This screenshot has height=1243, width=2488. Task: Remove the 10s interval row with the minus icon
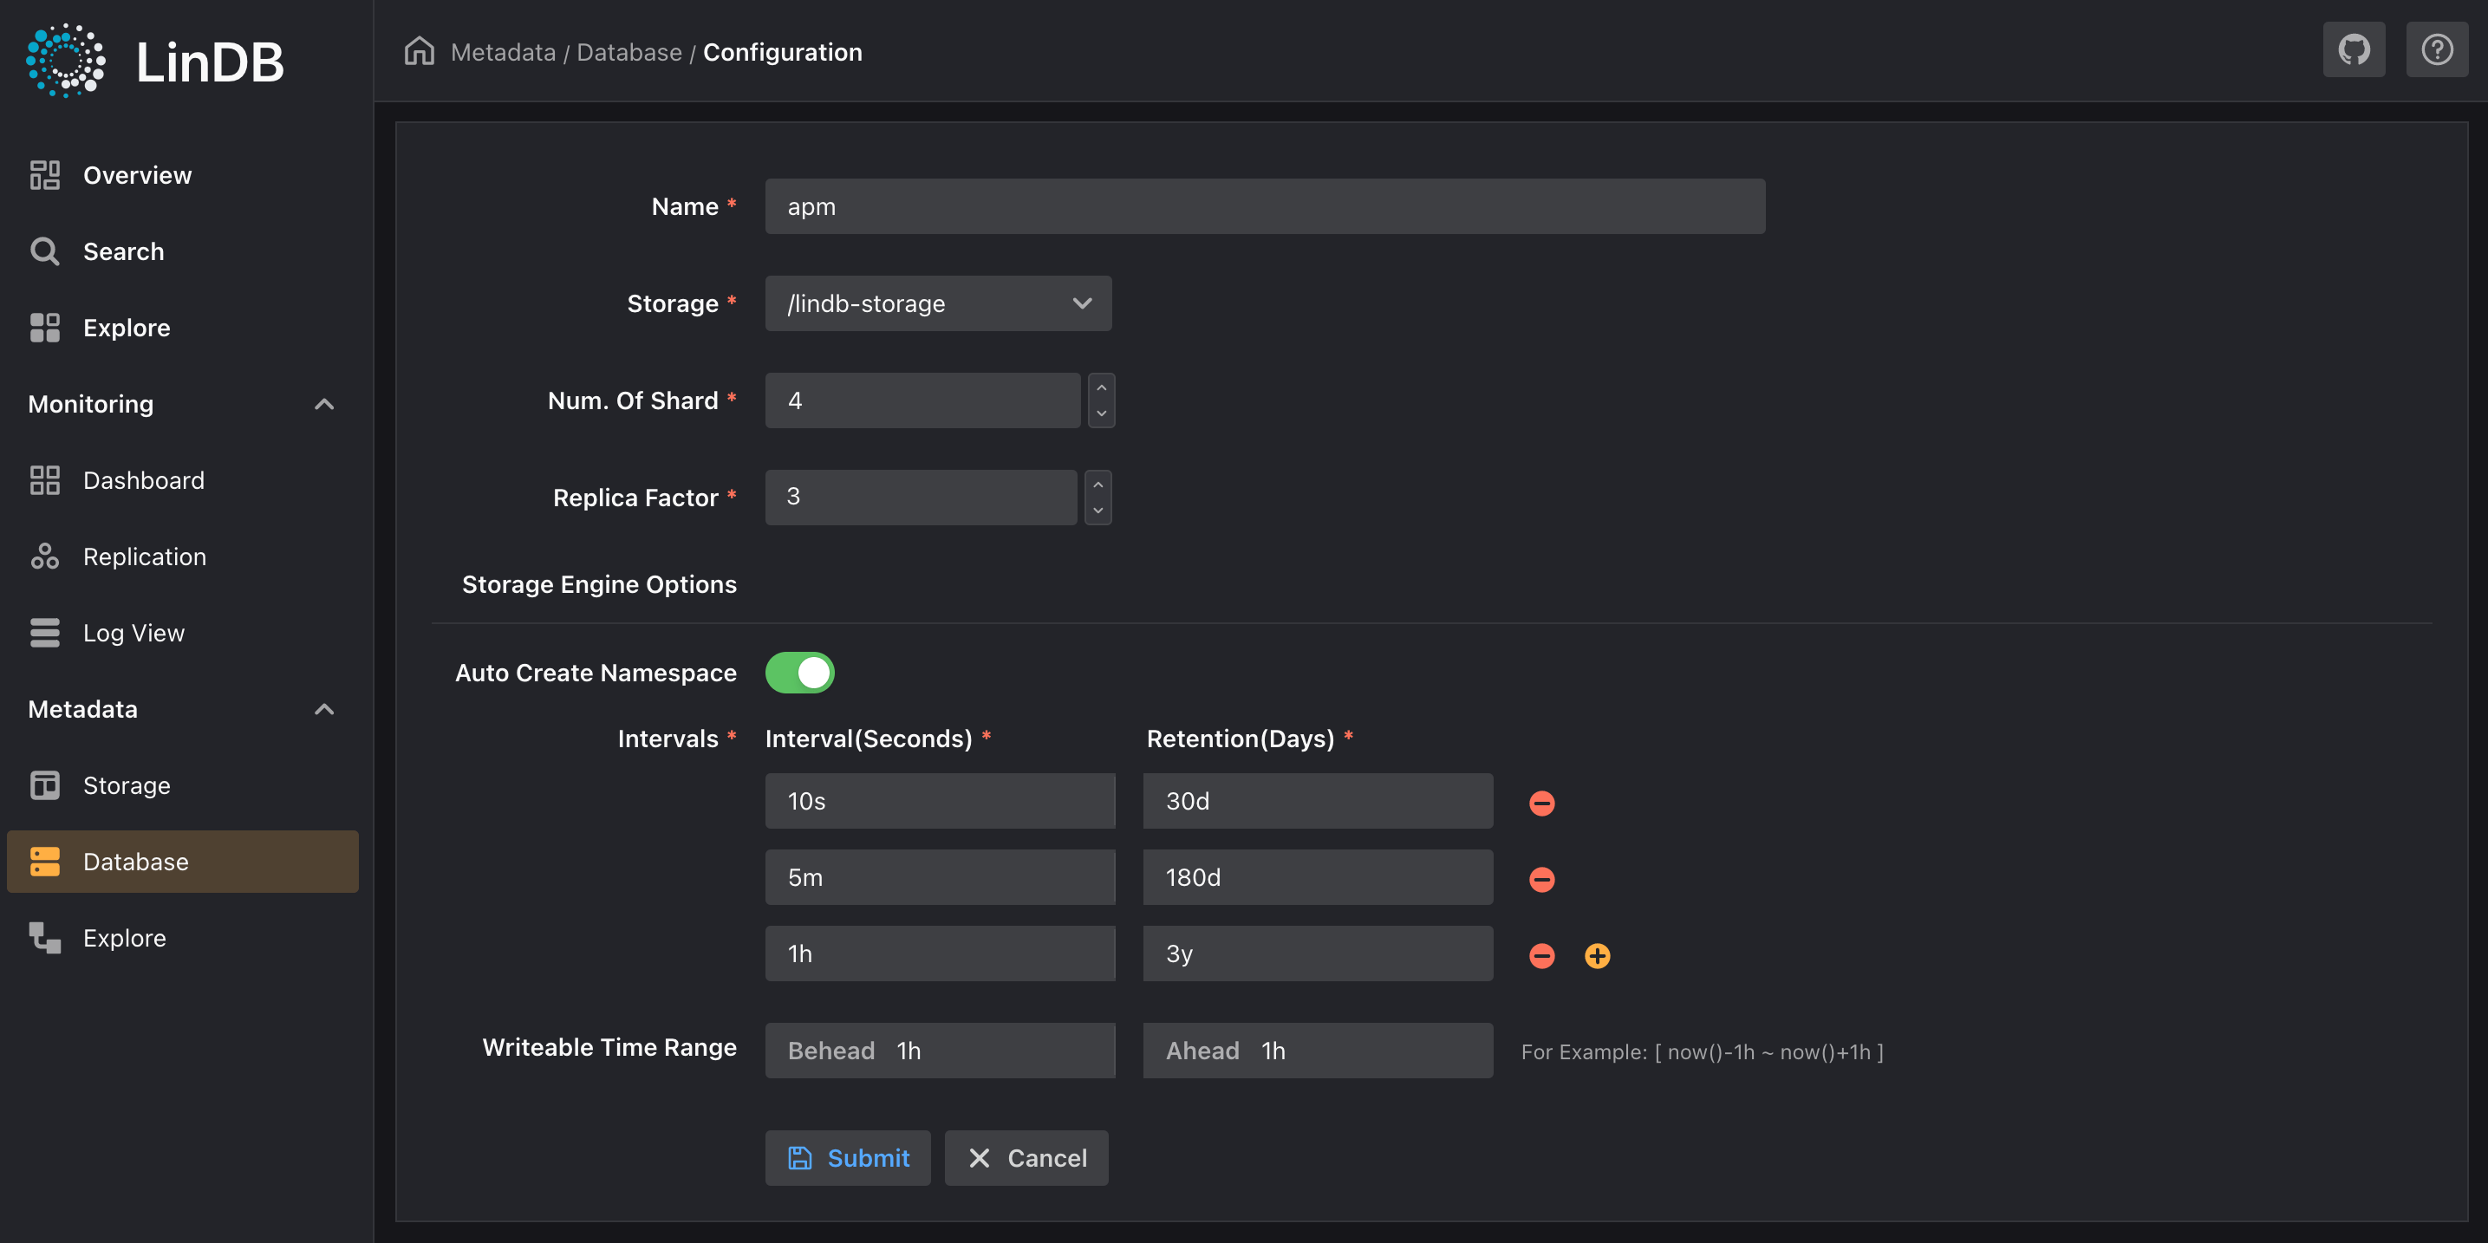point(1541,802)
